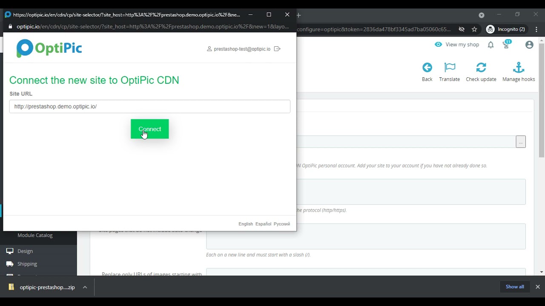Open a new browser tab with plus
The width and height of the screenshot is (545, 306).
[298, 15]
